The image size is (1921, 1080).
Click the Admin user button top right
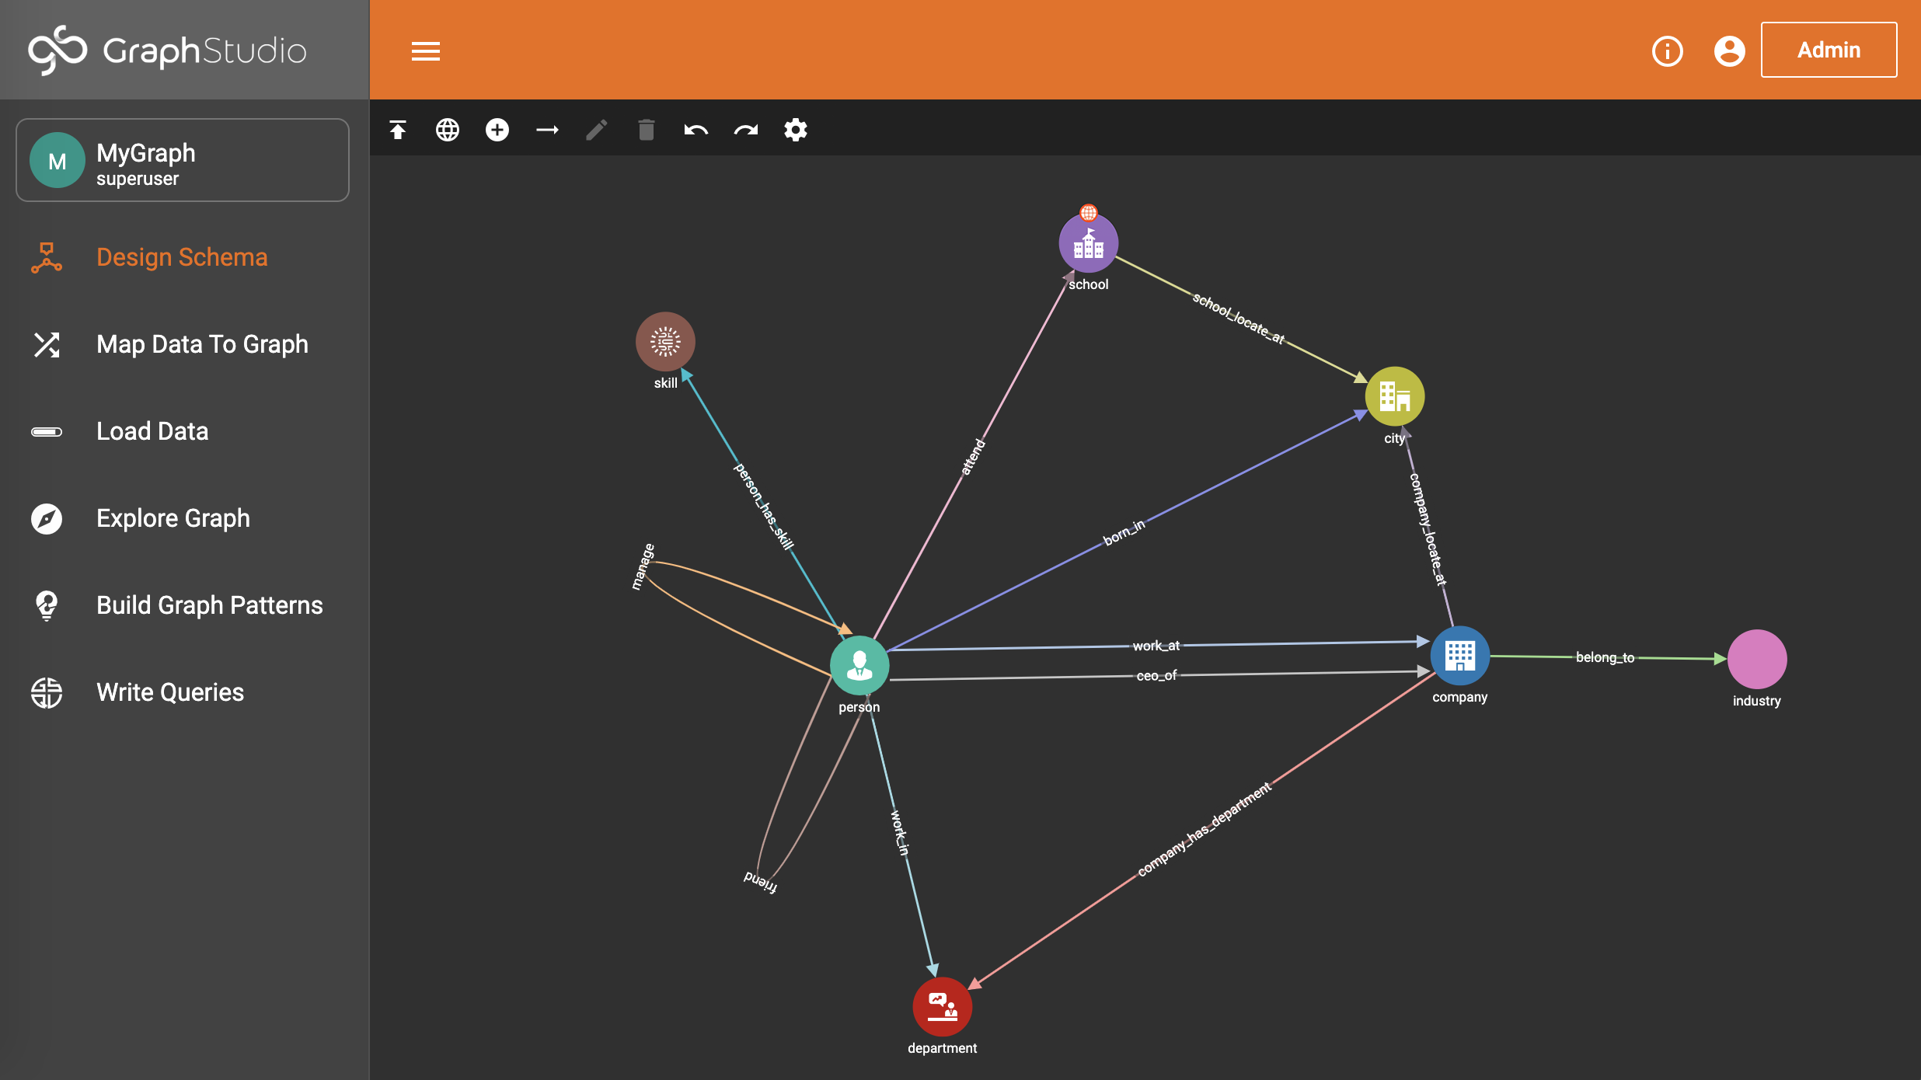(x=1827, y=49)
